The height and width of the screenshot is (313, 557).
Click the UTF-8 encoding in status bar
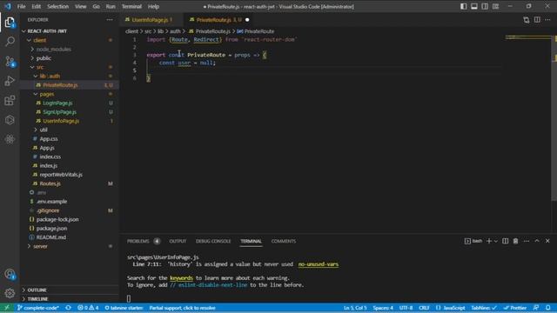[406, 308]
